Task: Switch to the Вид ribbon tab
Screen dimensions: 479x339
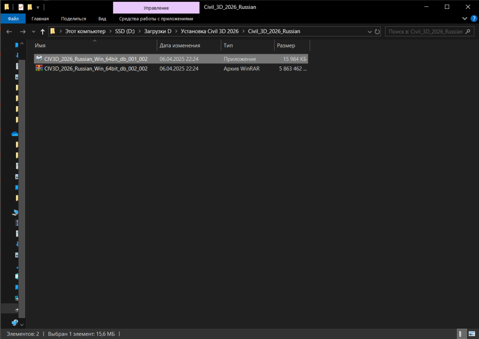Action: click(102, 19)
